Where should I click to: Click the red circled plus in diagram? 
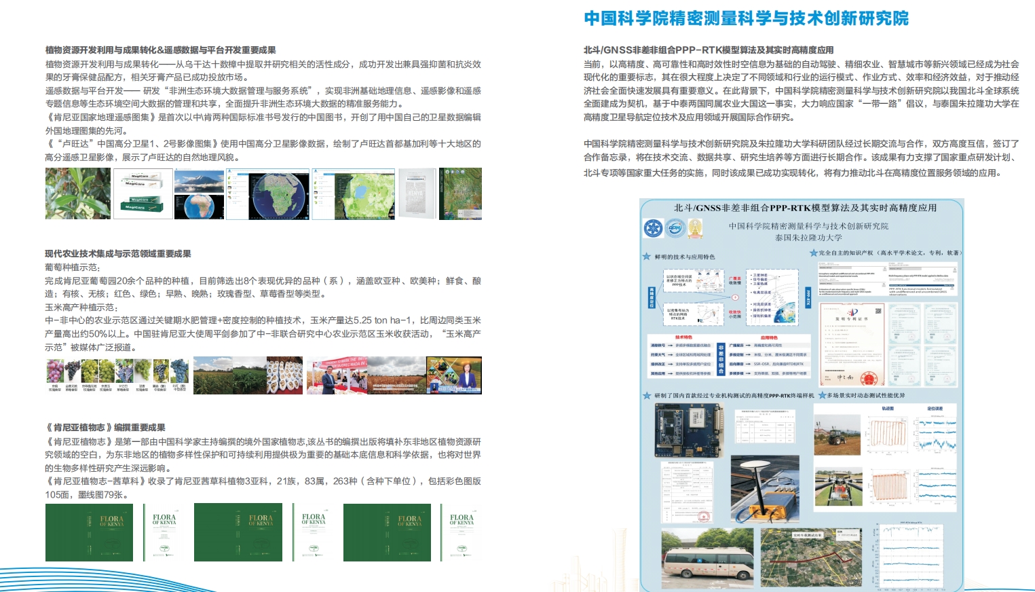click(735, 297)
